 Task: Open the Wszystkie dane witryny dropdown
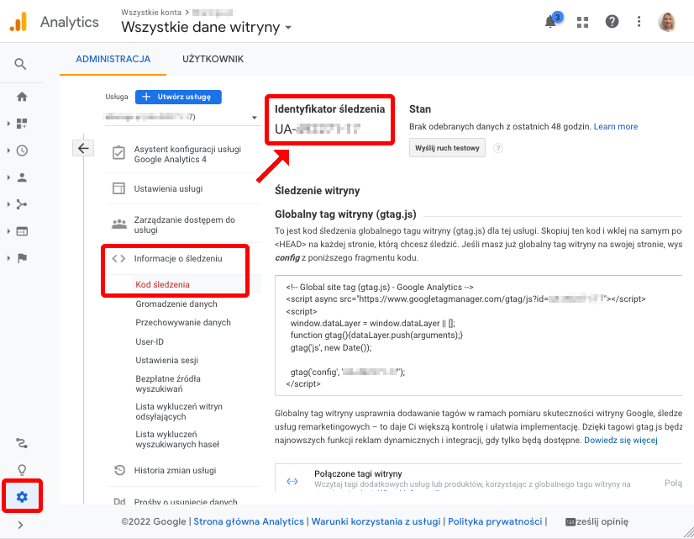point(204,28)
